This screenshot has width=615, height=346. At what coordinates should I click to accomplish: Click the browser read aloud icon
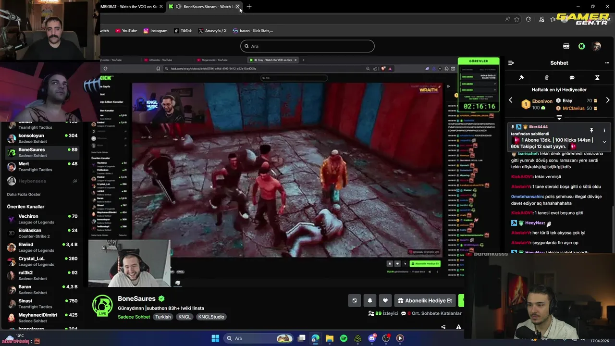click(x=508, y=19)
